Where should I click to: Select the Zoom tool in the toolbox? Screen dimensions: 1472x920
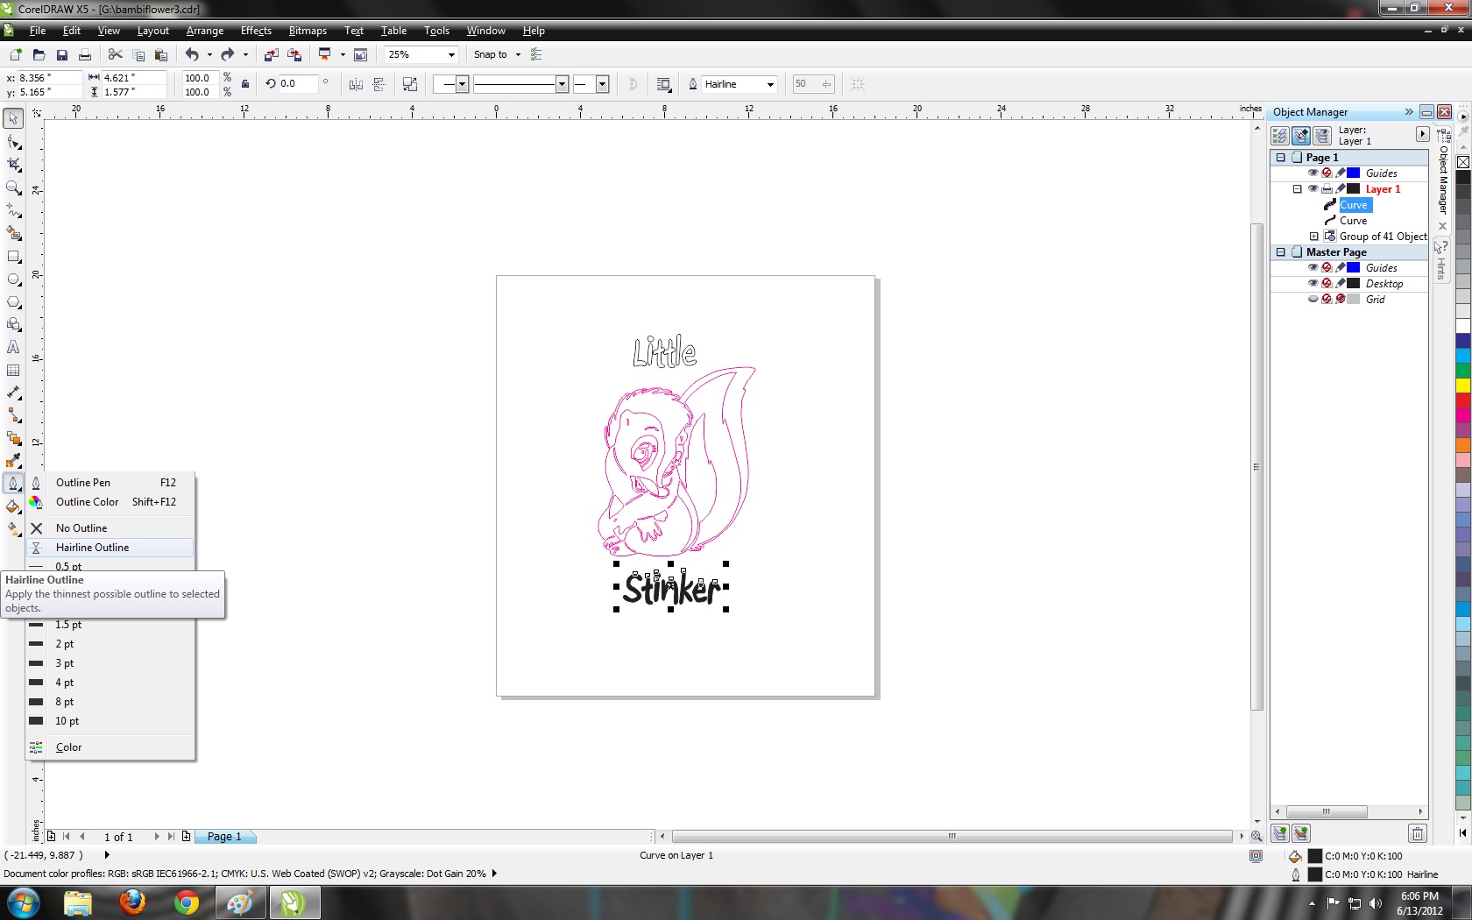(x=13, y=188)
